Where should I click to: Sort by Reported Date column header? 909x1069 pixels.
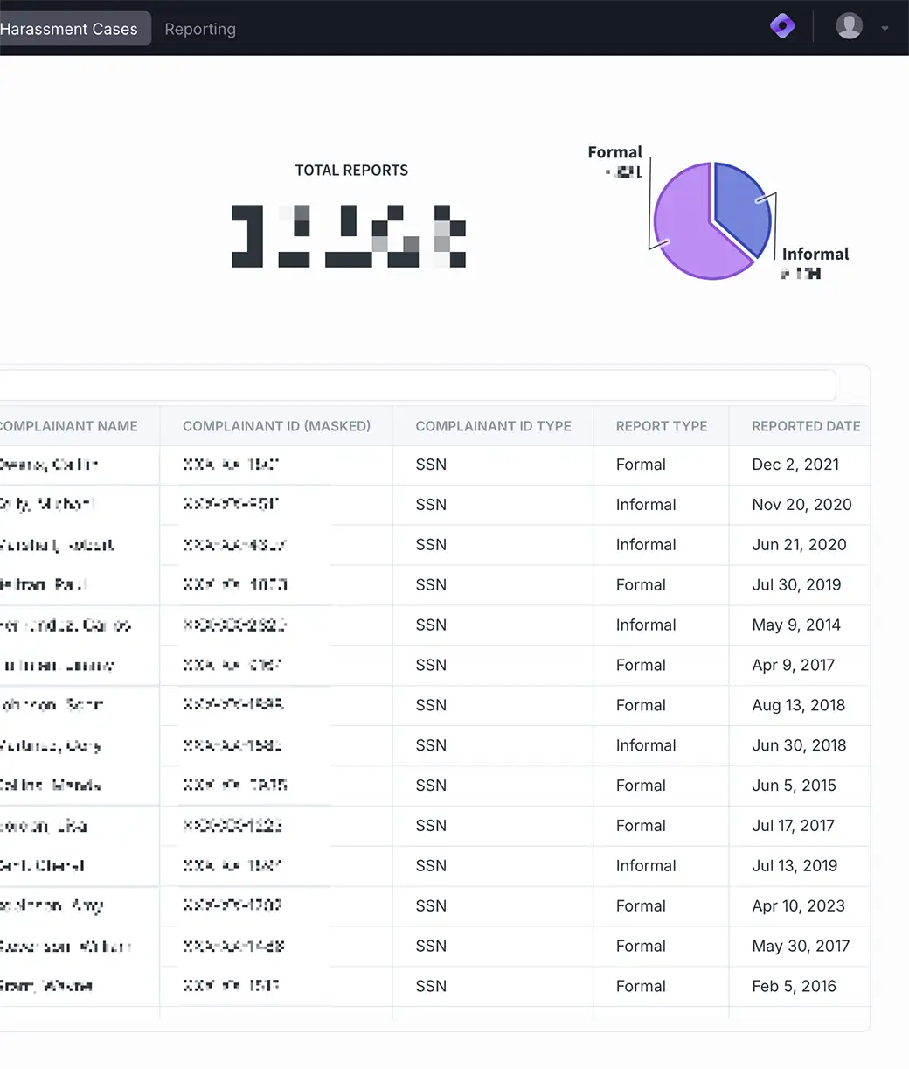[x=805, y=426]
